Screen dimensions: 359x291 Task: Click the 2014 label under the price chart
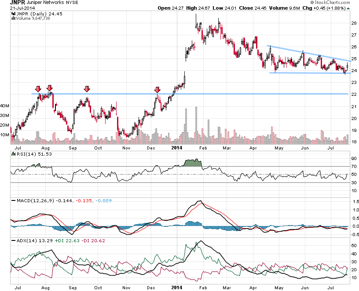point(177,148)
